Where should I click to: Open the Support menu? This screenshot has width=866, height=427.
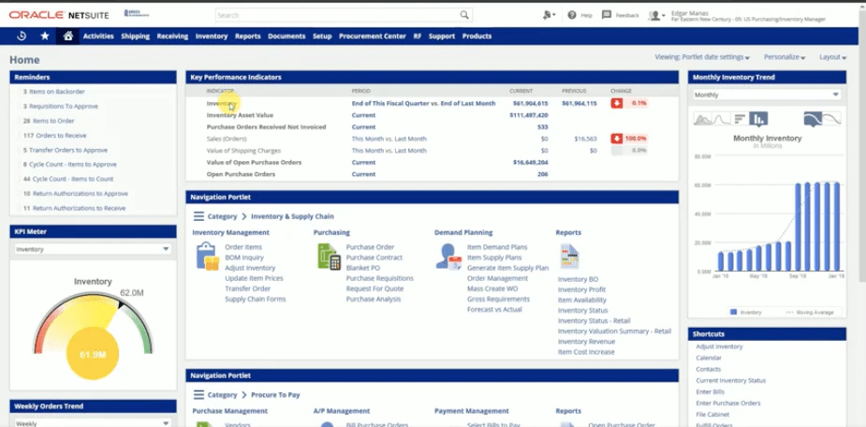[442, 36]
